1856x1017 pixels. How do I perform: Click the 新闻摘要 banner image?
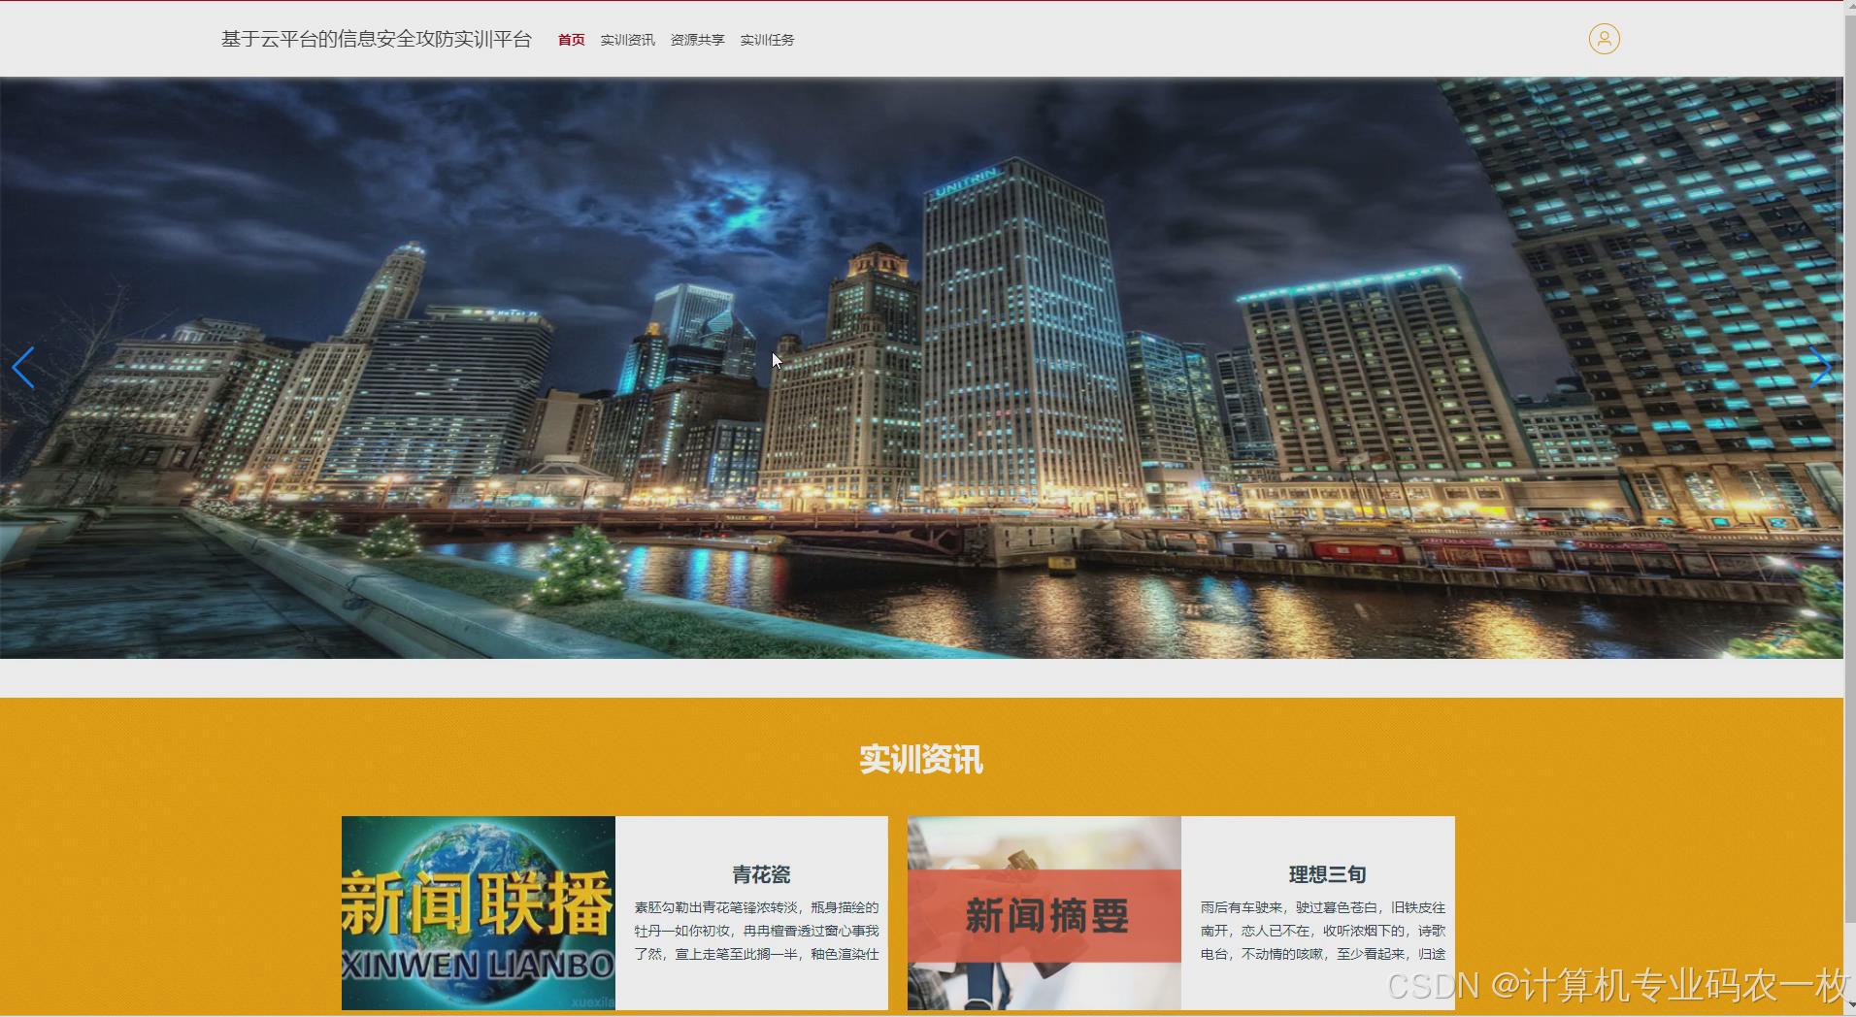click(1044, 914)
